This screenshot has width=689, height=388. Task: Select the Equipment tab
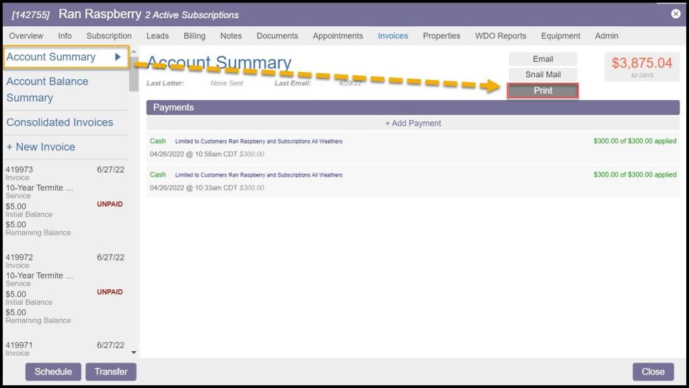click(x=560, y=36)
